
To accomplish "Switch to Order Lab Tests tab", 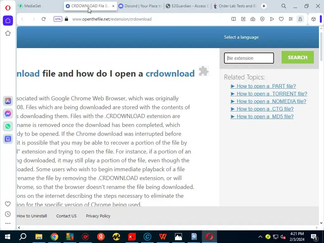I will click(x=235, y=6).
